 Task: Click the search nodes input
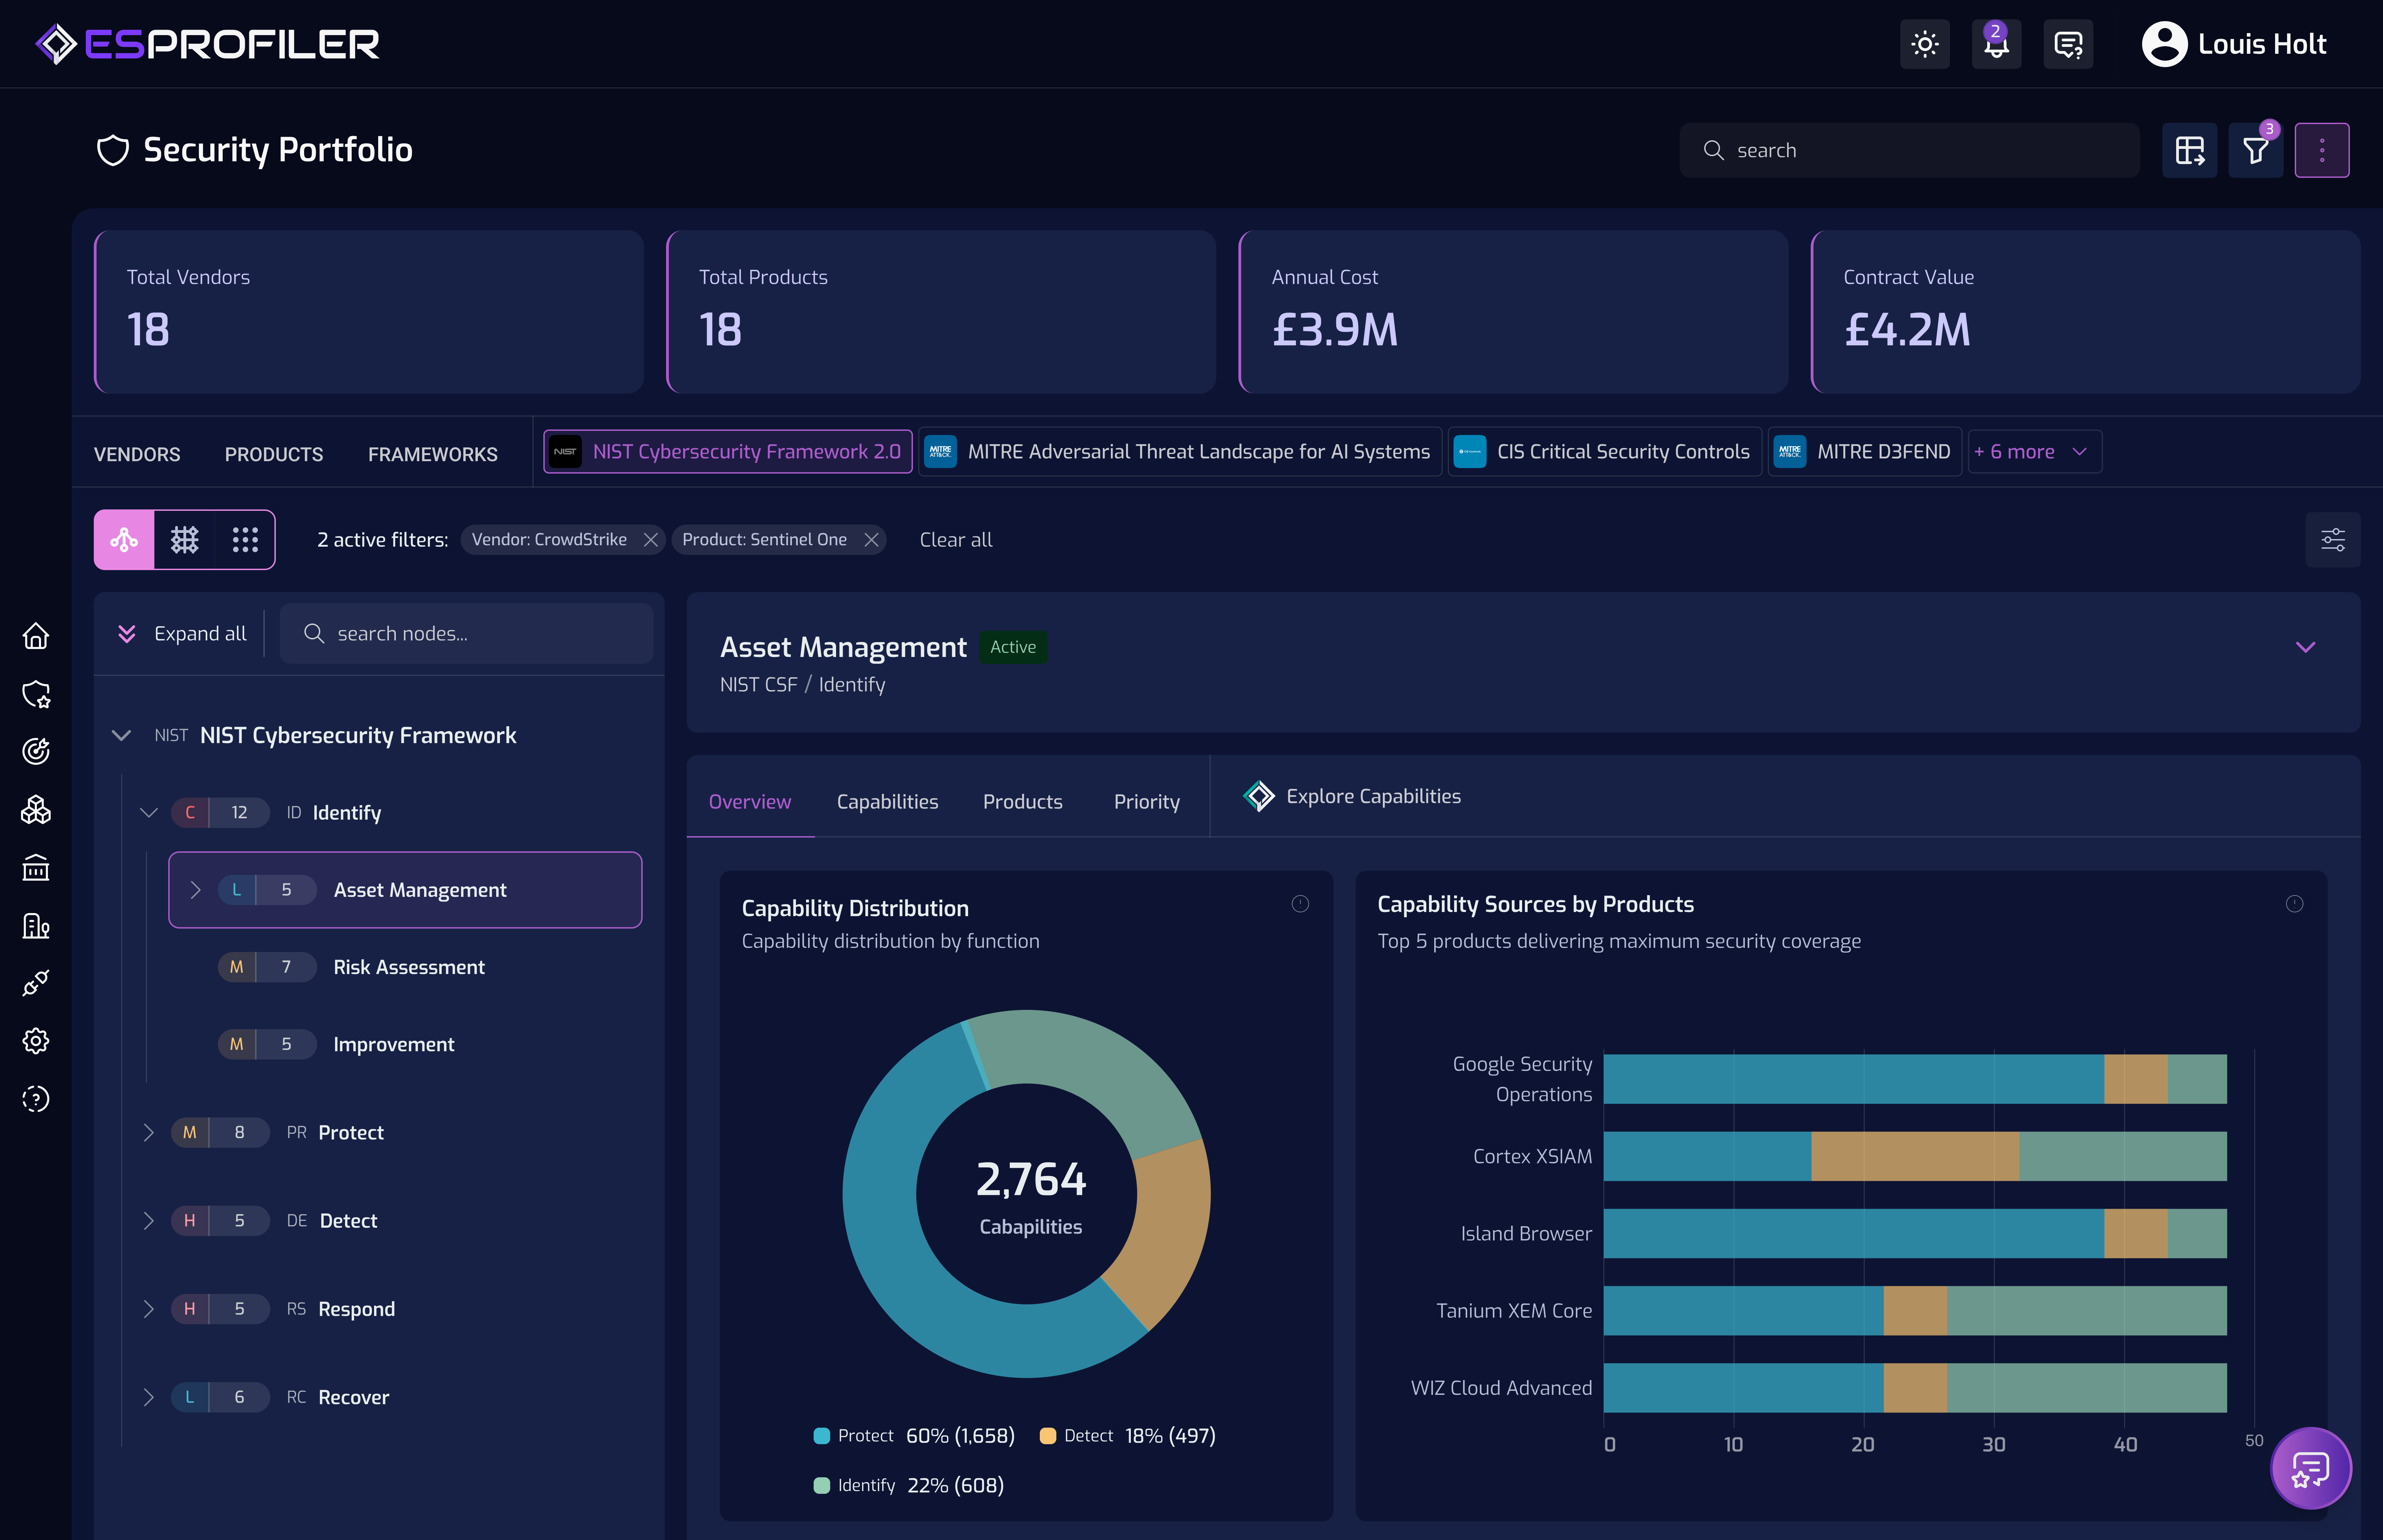467,634
